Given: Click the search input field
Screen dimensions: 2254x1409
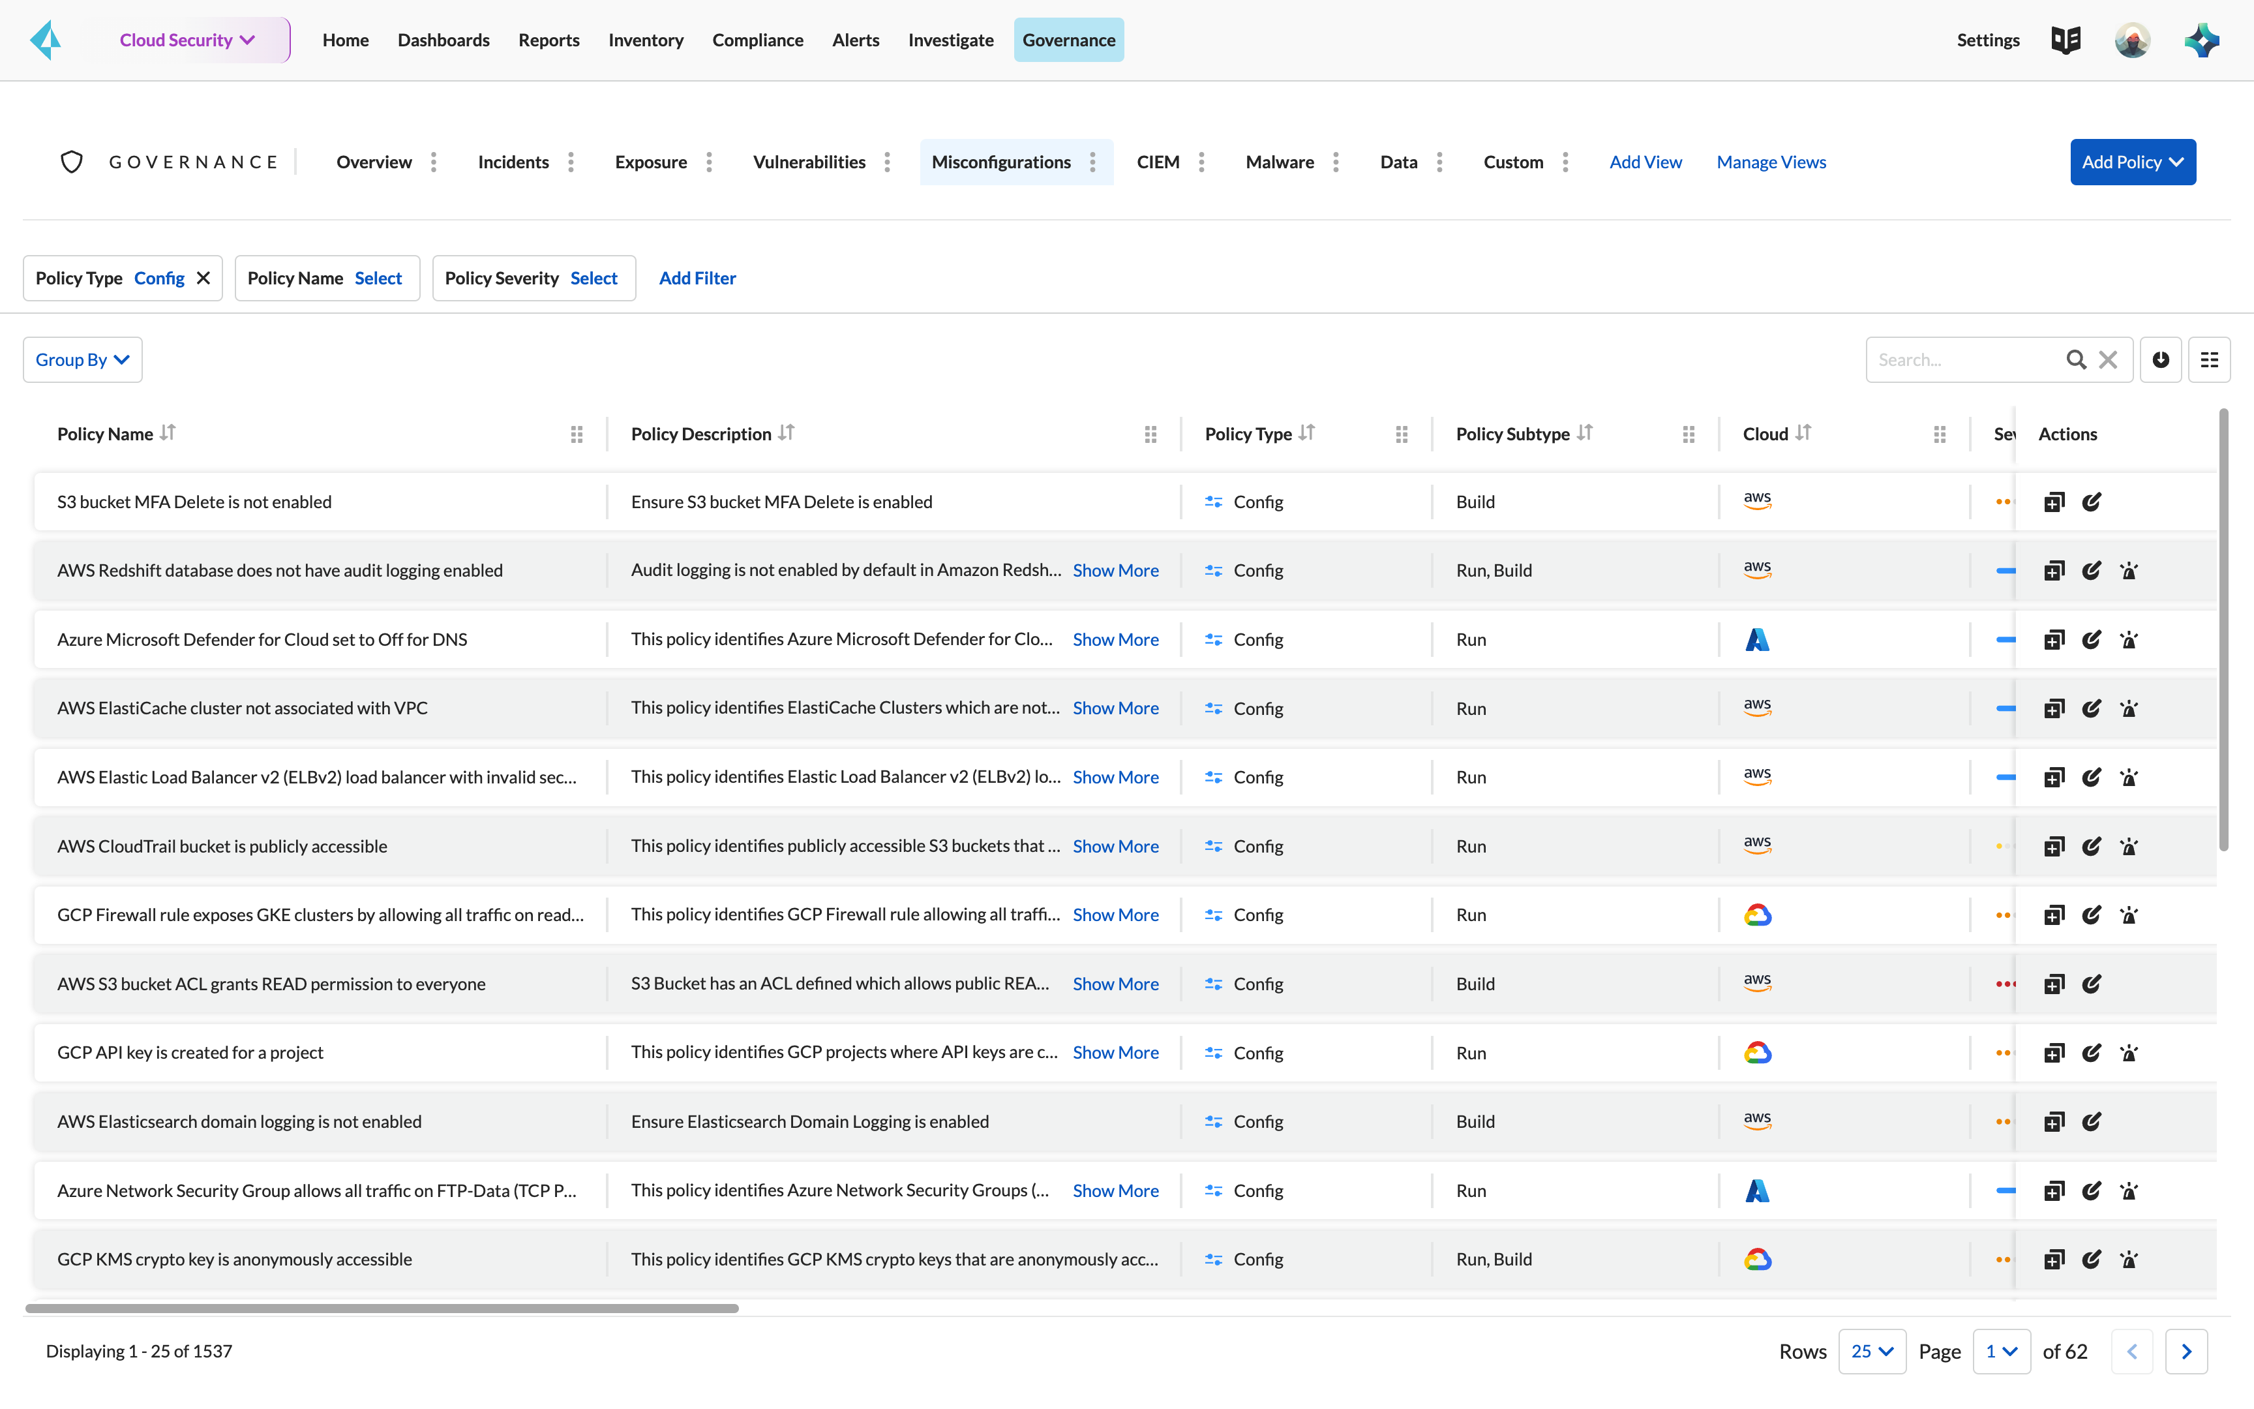Looking at the screenshot, I should coord(1965,359).
